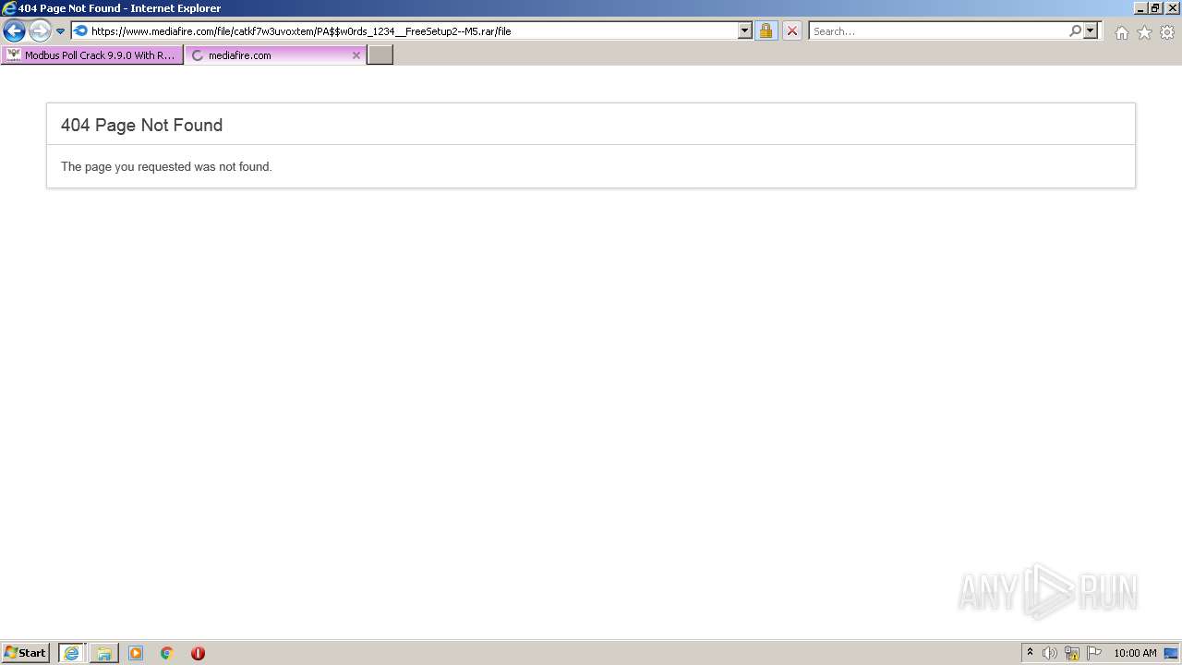This screenshot has height=665, width=1182.
Task: Open File Explorer from the taskbar
Action: [x=104, y=653]
